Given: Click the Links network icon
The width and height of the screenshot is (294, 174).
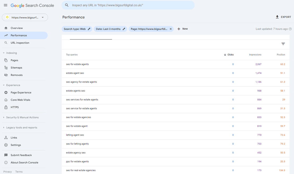Looking at the screenshot, I should pyautogui.click(x=6, y=138).
